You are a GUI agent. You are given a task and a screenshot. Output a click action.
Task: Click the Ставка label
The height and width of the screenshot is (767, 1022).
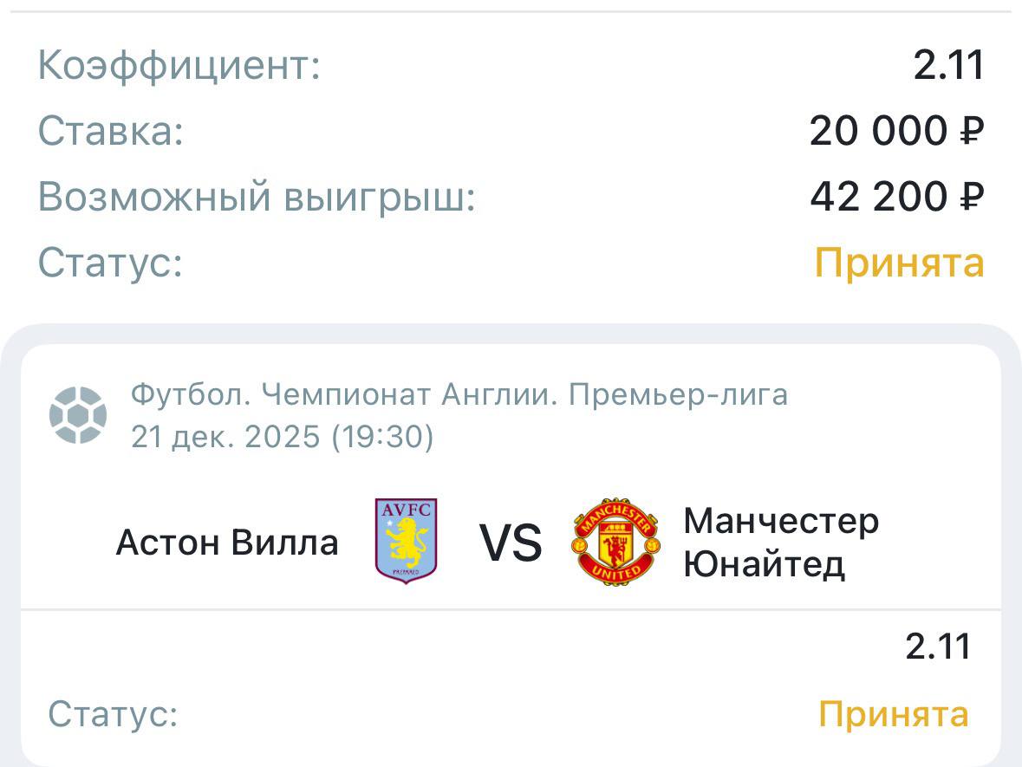[111, 132]
